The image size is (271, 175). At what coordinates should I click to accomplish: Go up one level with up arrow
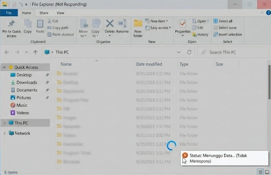point(36,52)
